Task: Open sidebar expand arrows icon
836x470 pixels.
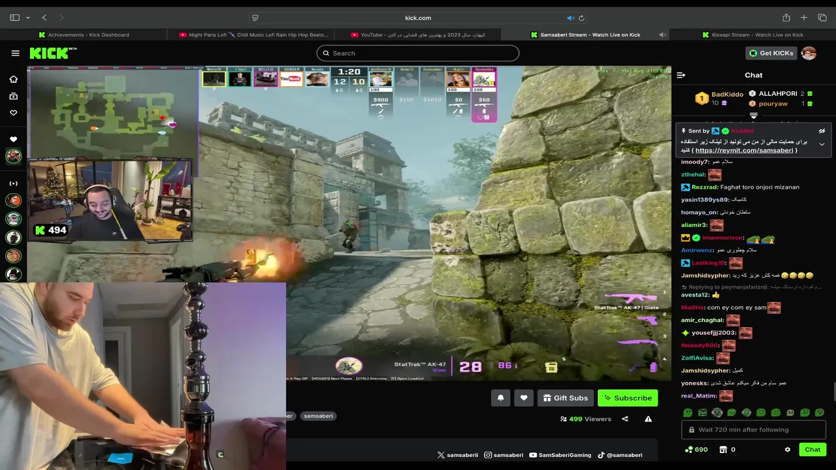Action: click(x=13, y=183)
